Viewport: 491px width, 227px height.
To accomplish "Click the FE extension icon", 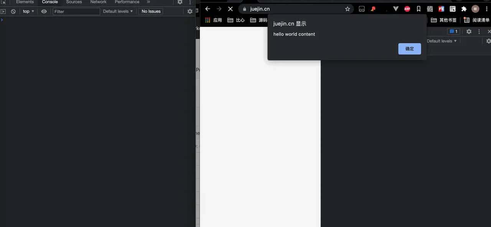I will point(441,9).
